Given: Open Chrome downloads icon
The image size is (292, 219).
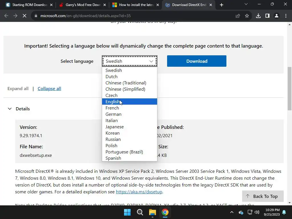Looking at the screenshot, I should pos(258,16).
